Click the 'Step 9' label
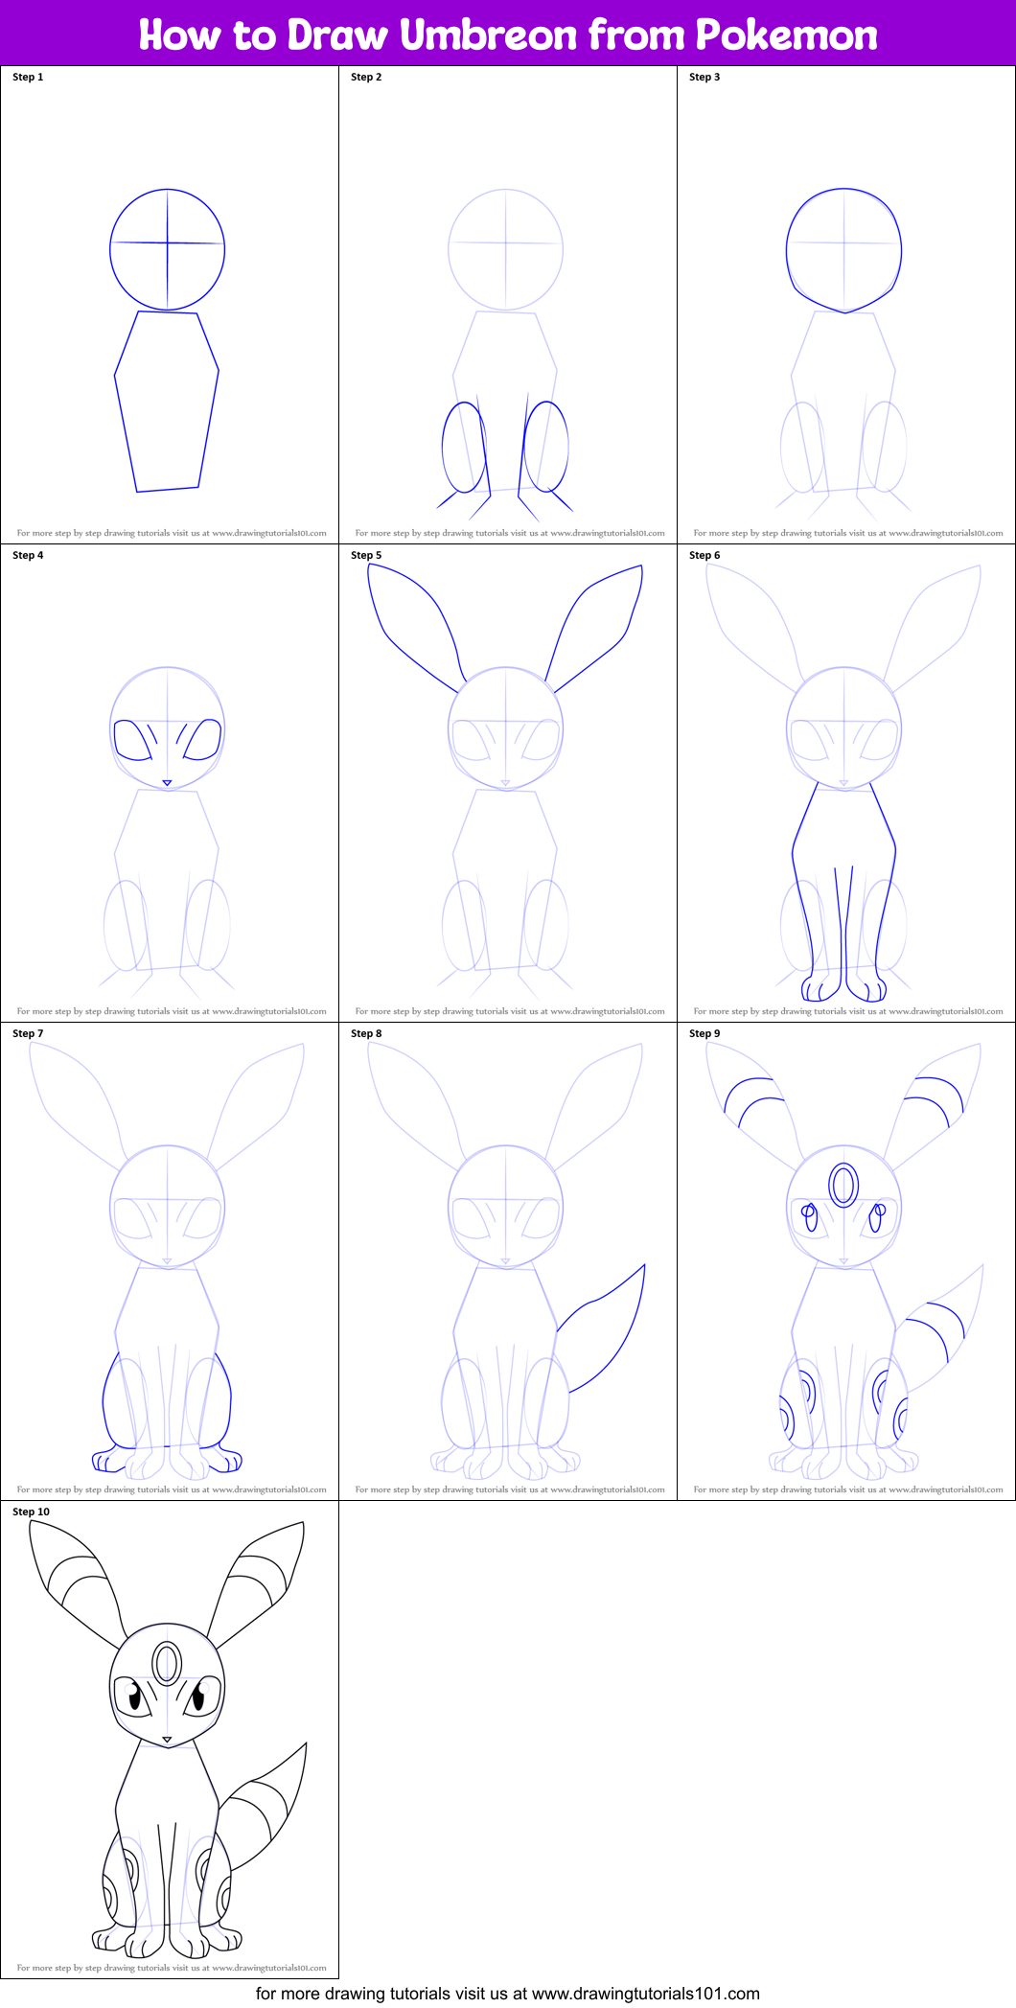The width and height of the screenshot is (1016, 2008). point(704,1033)
